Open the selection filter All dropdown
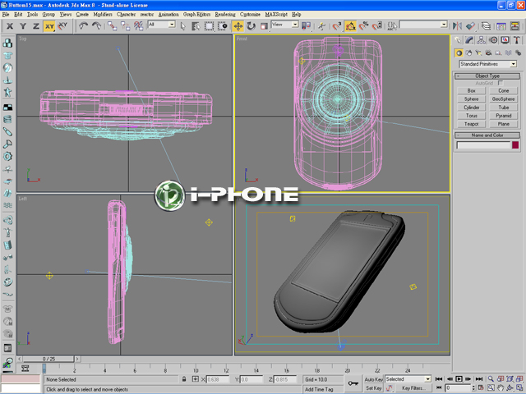The image size is (526, 394). [162, 25]
